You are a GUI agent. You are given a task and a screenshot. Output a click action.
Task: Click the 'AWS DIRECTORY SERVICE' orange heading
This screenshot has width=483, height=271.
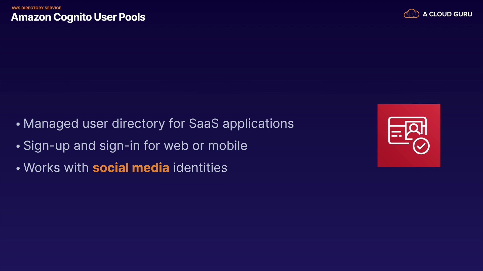(x=36, y=8)
